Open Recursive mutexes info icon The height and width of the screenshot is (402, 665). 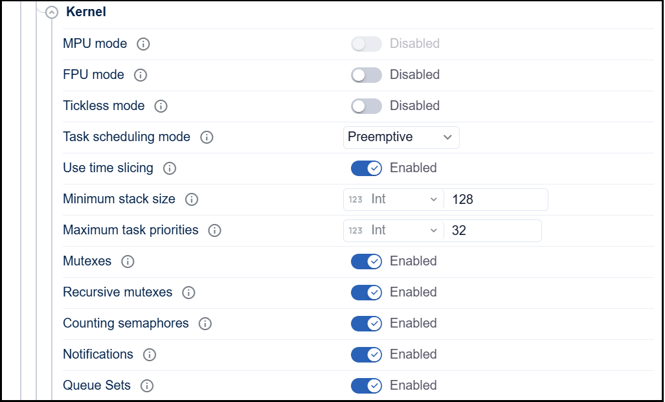[x=188, y=293]
